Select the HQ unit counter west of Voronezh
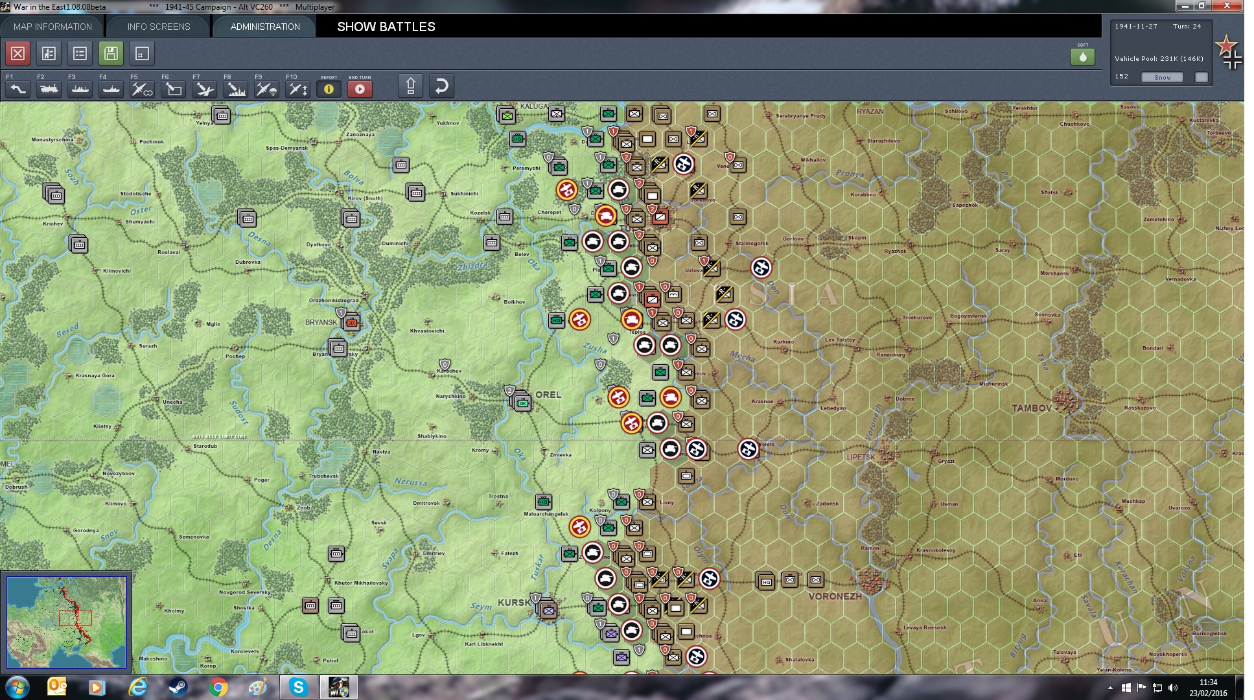This screenshot has height=700, width=1254. (x=765, y=581)
